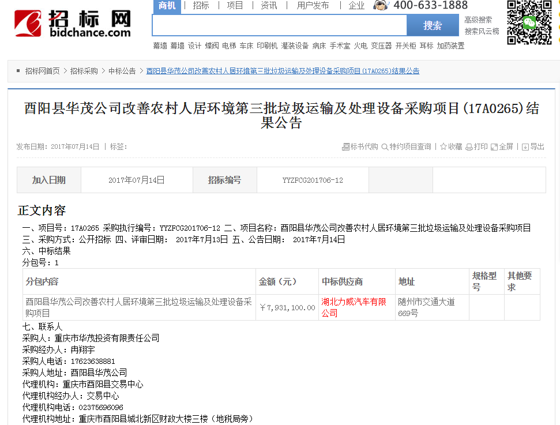The image size is (560, 425).
Task: Click hot keyword 车床
Action: [x=246, y=46]
